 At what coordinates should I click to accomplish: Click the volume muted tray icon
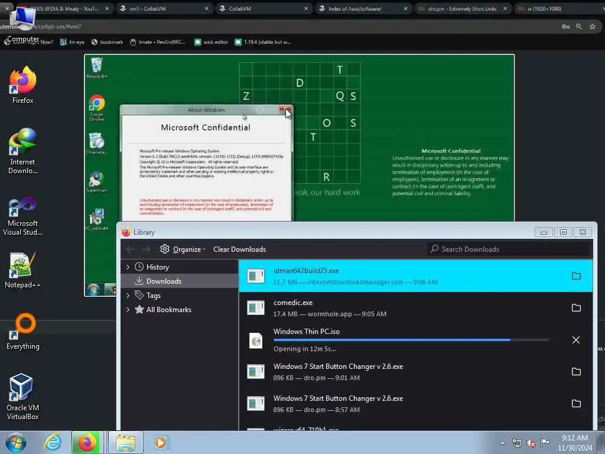[531, 443]
